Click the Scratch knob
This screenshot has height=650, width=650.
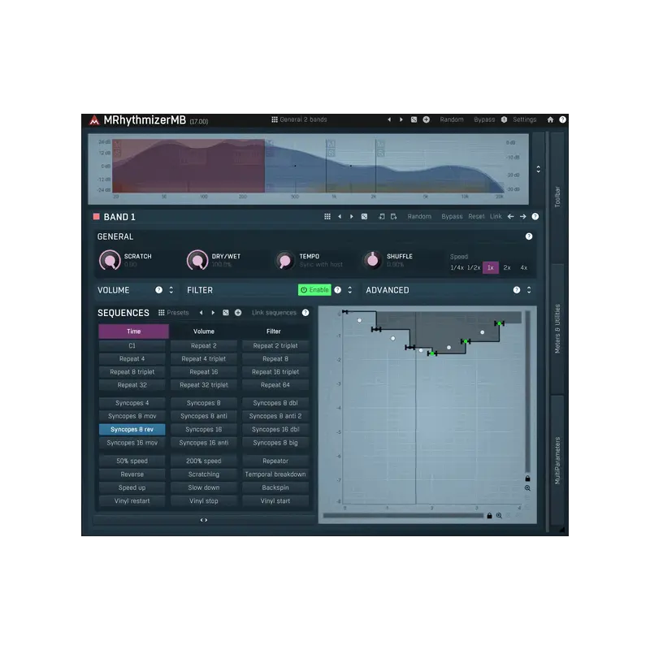tap(110, 260)
